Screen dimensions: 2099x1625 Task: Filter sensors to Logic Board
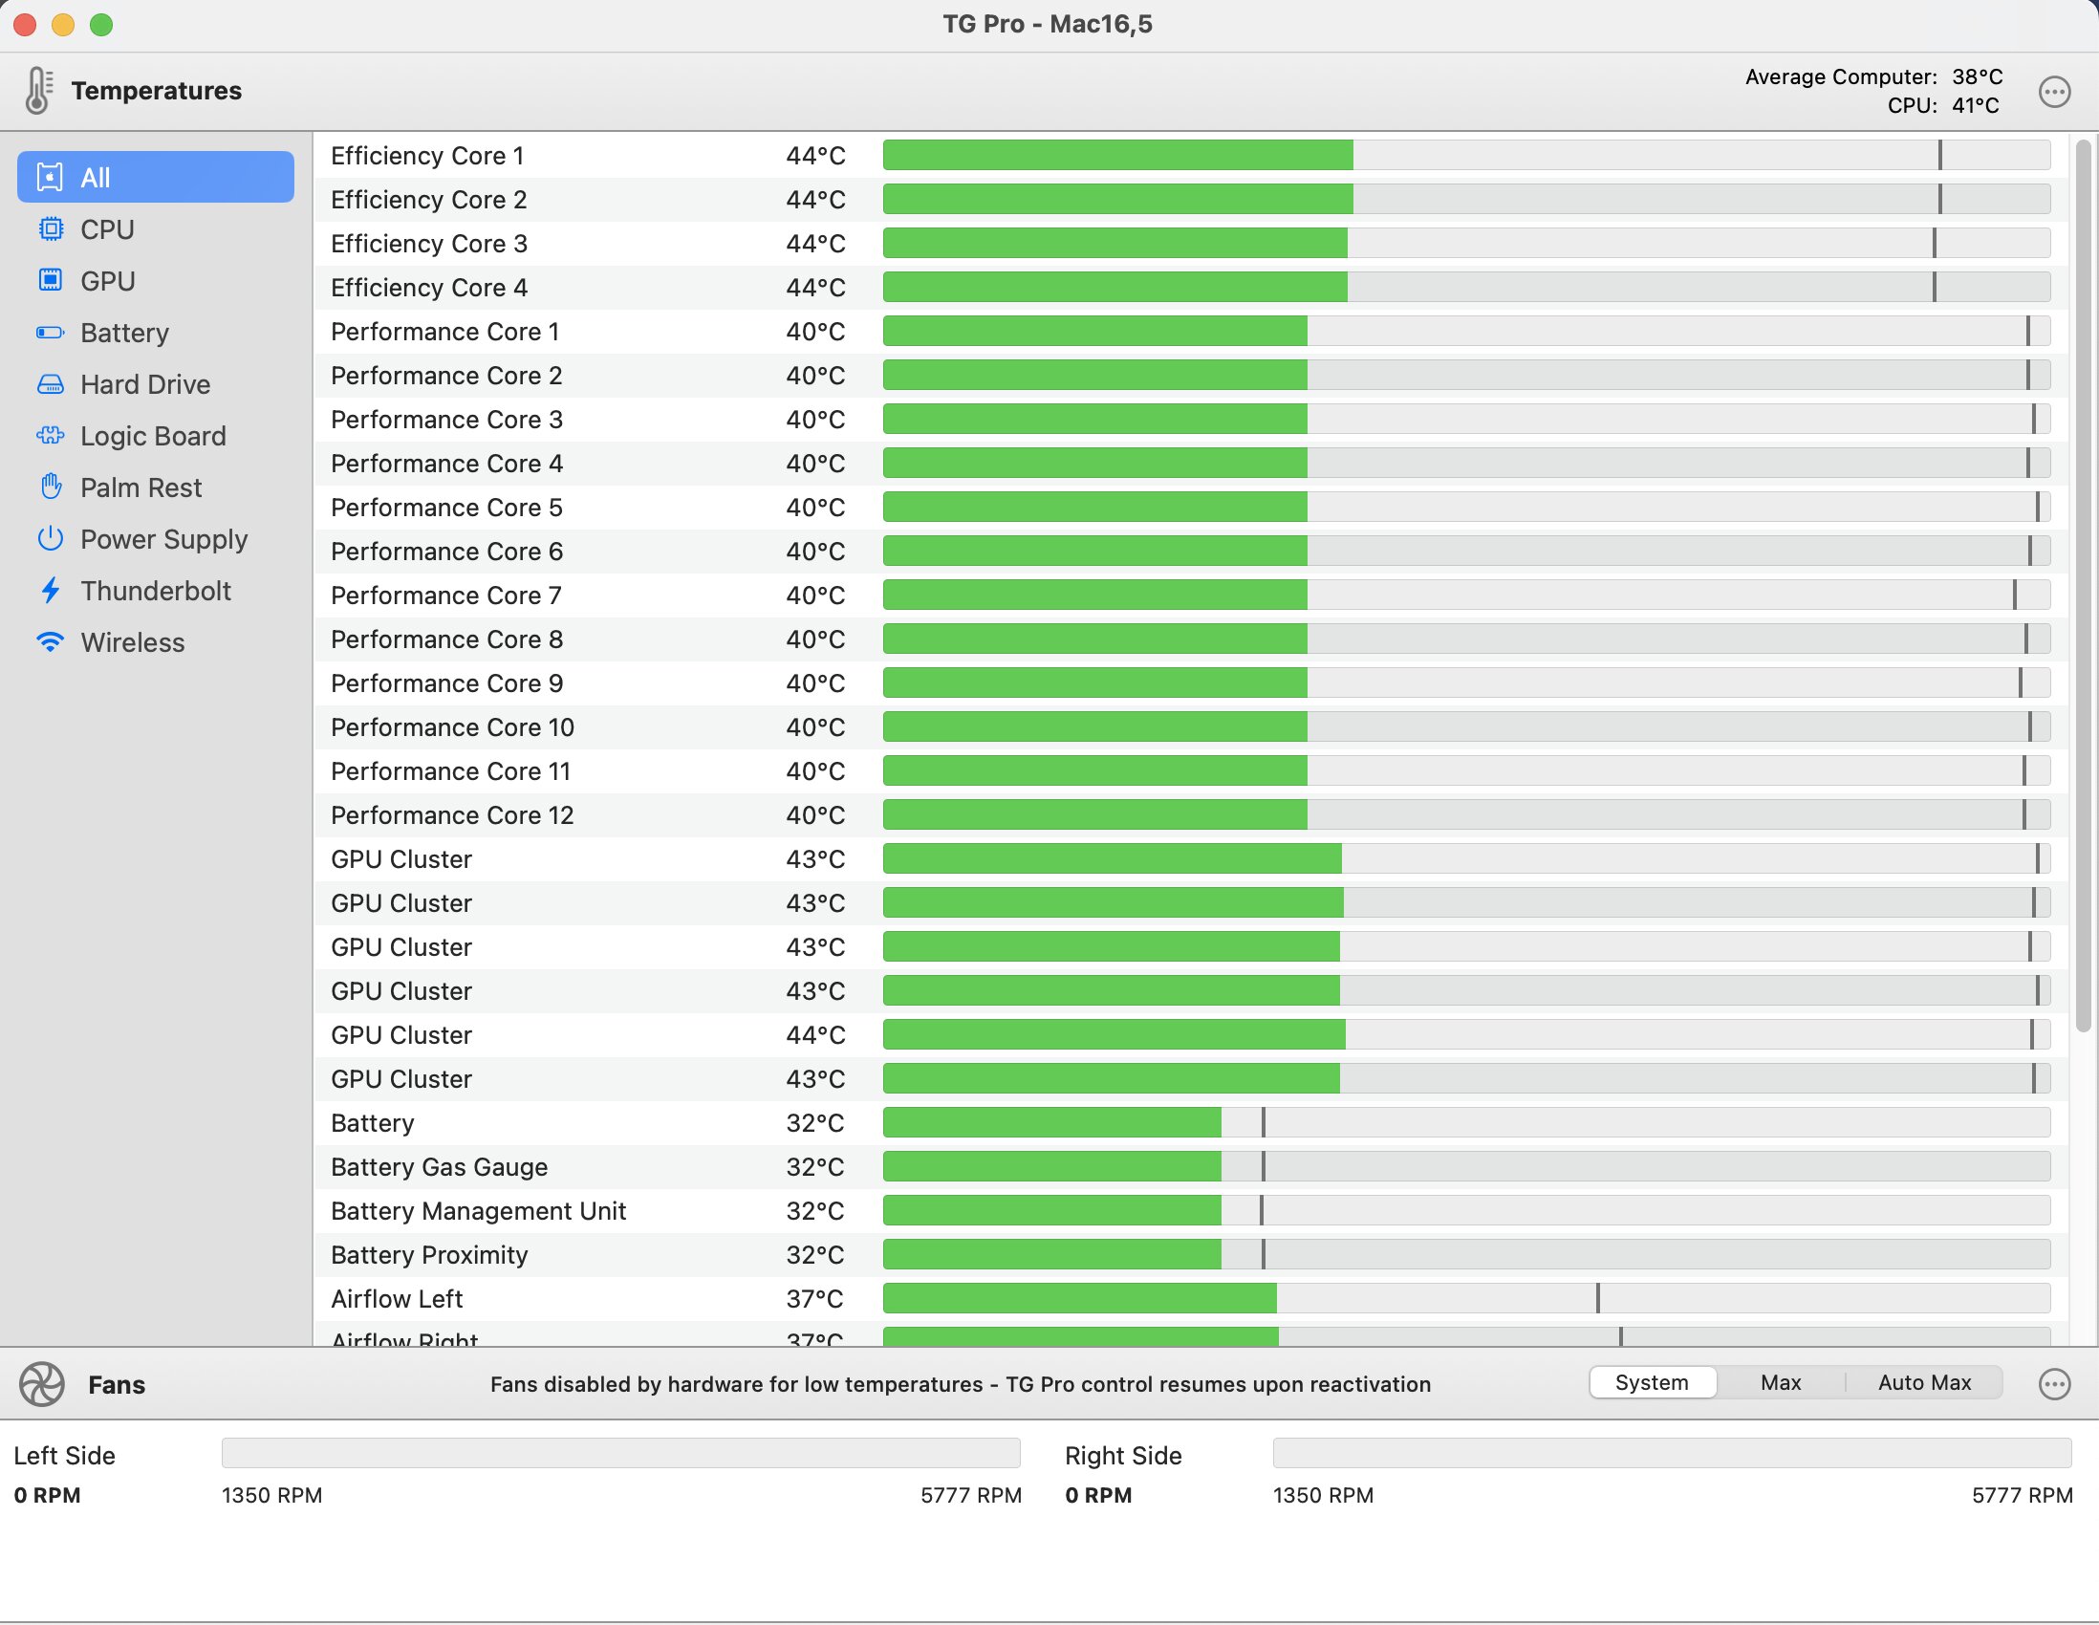[156, 435]
